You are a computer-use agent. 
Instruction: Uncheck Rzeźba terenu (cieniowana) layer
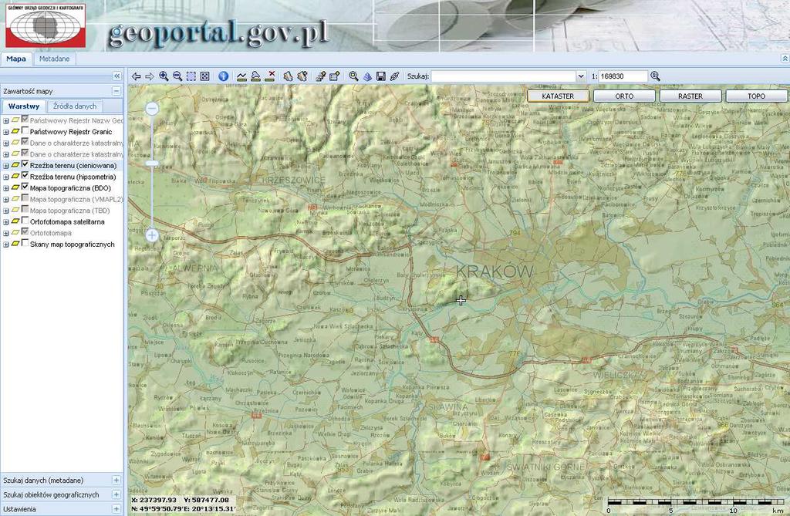(25, 165)
